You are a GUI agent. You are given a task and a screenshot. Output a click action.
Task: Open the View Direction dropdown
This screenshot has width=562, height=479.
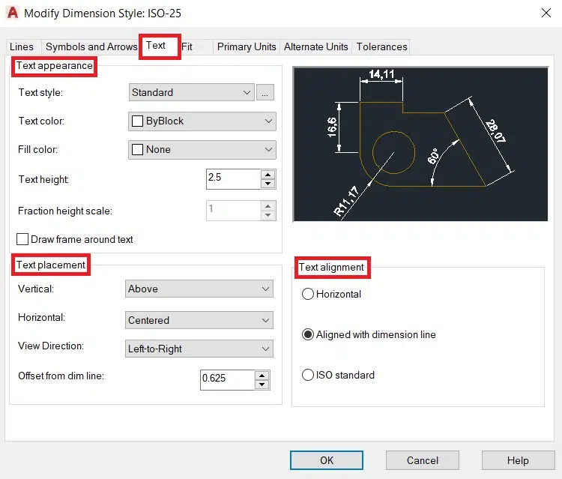point(199,349)
